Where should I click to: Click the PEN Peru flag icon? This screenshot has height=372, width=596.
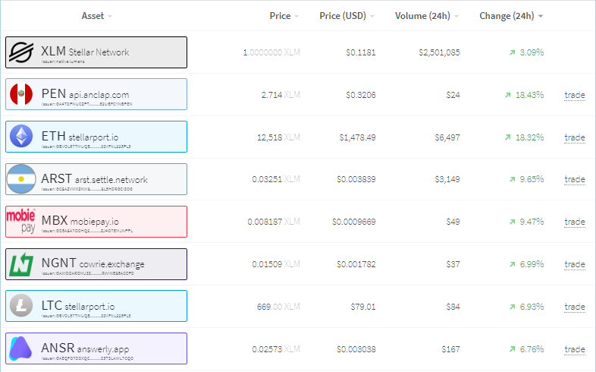click(21, 94)
